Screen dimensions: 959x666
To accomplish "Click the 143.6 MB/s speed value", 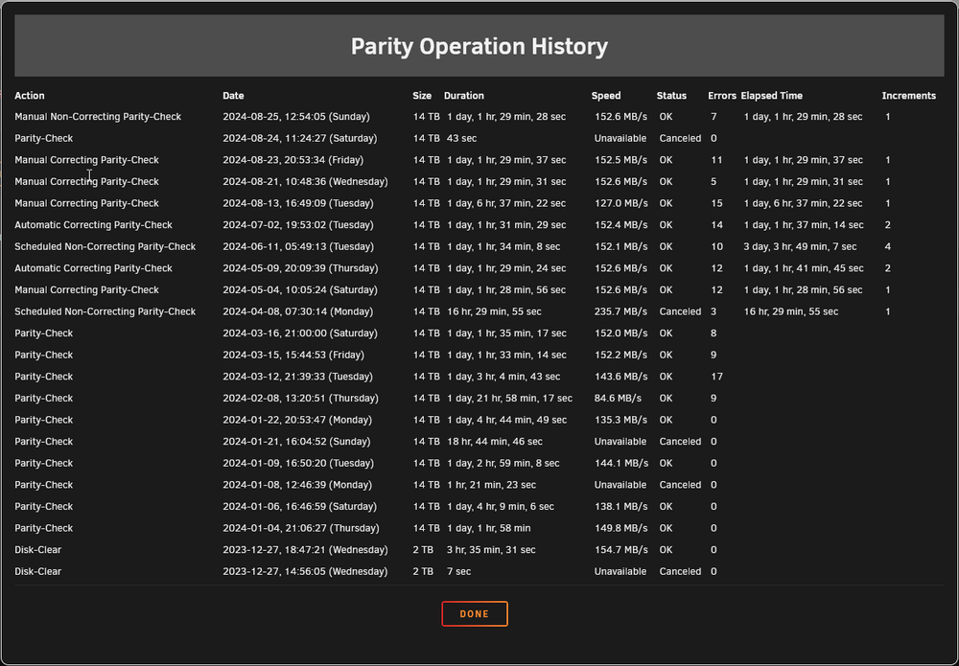I will coord(620,377).
